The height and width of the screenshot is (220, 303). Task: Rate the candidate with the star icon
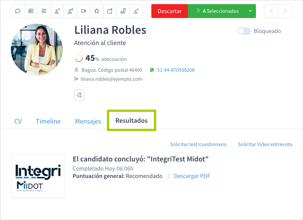tap(96, 11)
